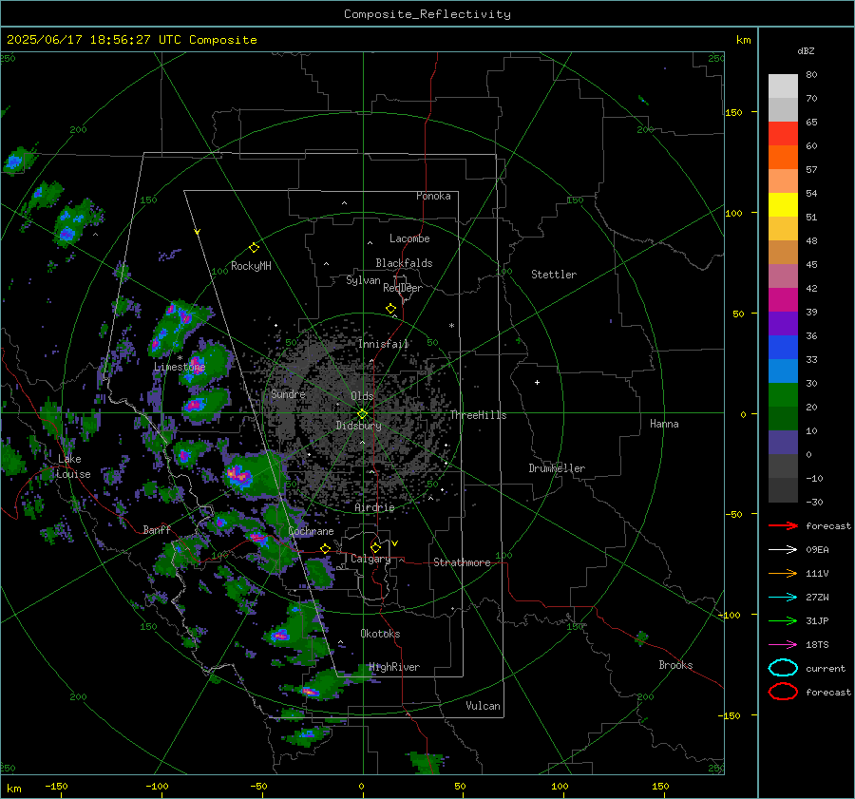Click the yellow radar marker at Didsbury center
The width and height of the screenshot is (855, 799).
click(x=362, y=414)
